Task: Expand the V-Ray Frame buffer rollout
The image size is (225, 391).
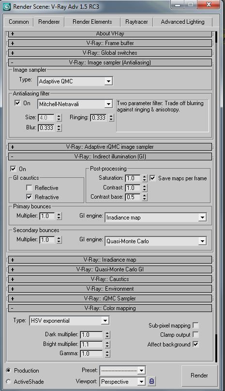Action: click(x=110, y=43)
